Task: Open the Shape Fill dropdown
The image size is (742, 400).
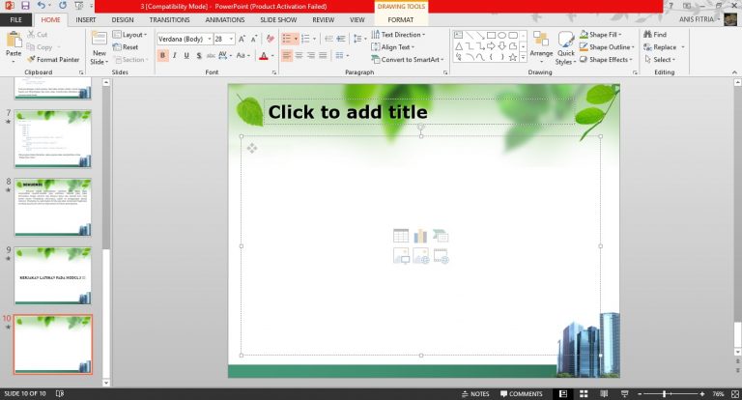Action: pyautogui.click(x=601, y=35)
